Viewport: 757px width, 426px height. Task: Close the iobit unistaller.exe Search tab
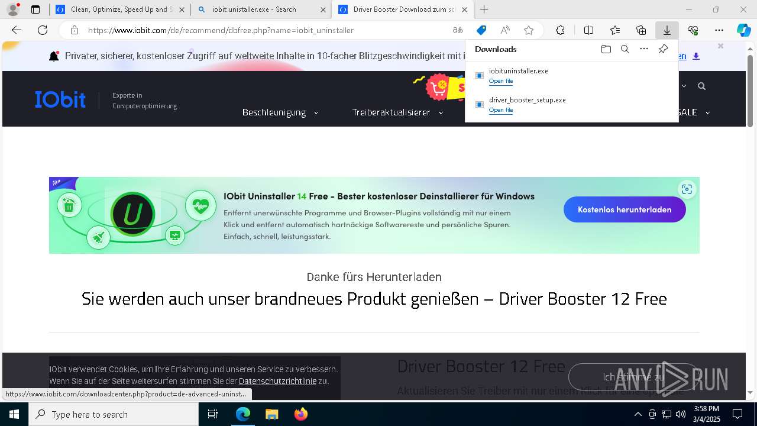click(x=323, y=9)
